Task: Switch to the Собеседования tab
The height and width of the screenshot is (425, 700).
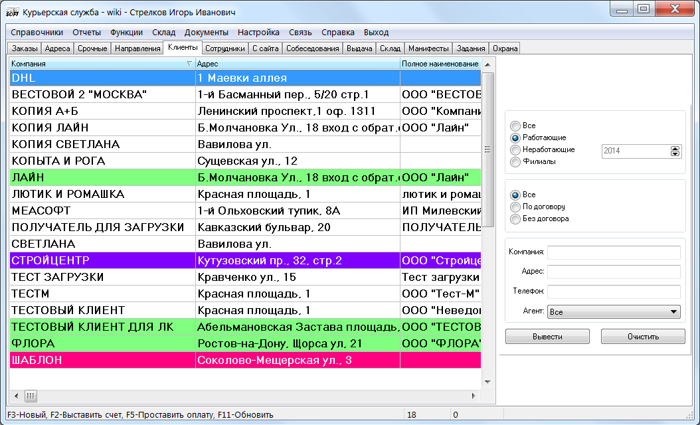Action: point(313,48)
